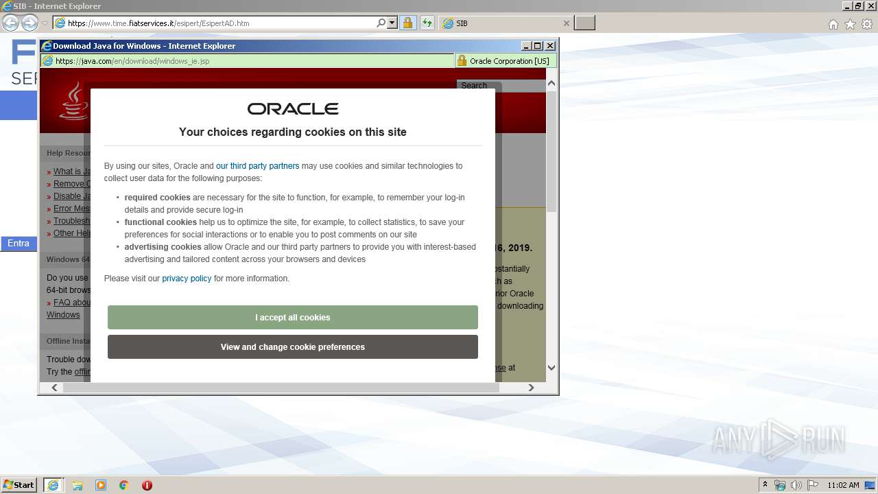
Task: Click the Back navigation arrow in main browser
Action: [10, 23]
